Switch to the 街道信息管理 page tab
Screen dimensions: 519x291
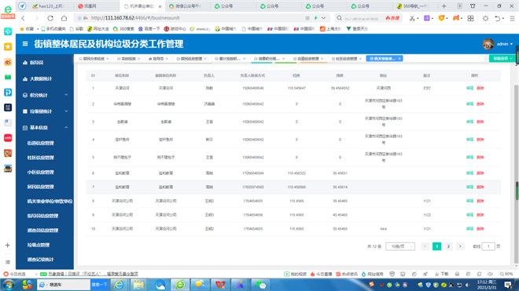[x=307, y=59]
